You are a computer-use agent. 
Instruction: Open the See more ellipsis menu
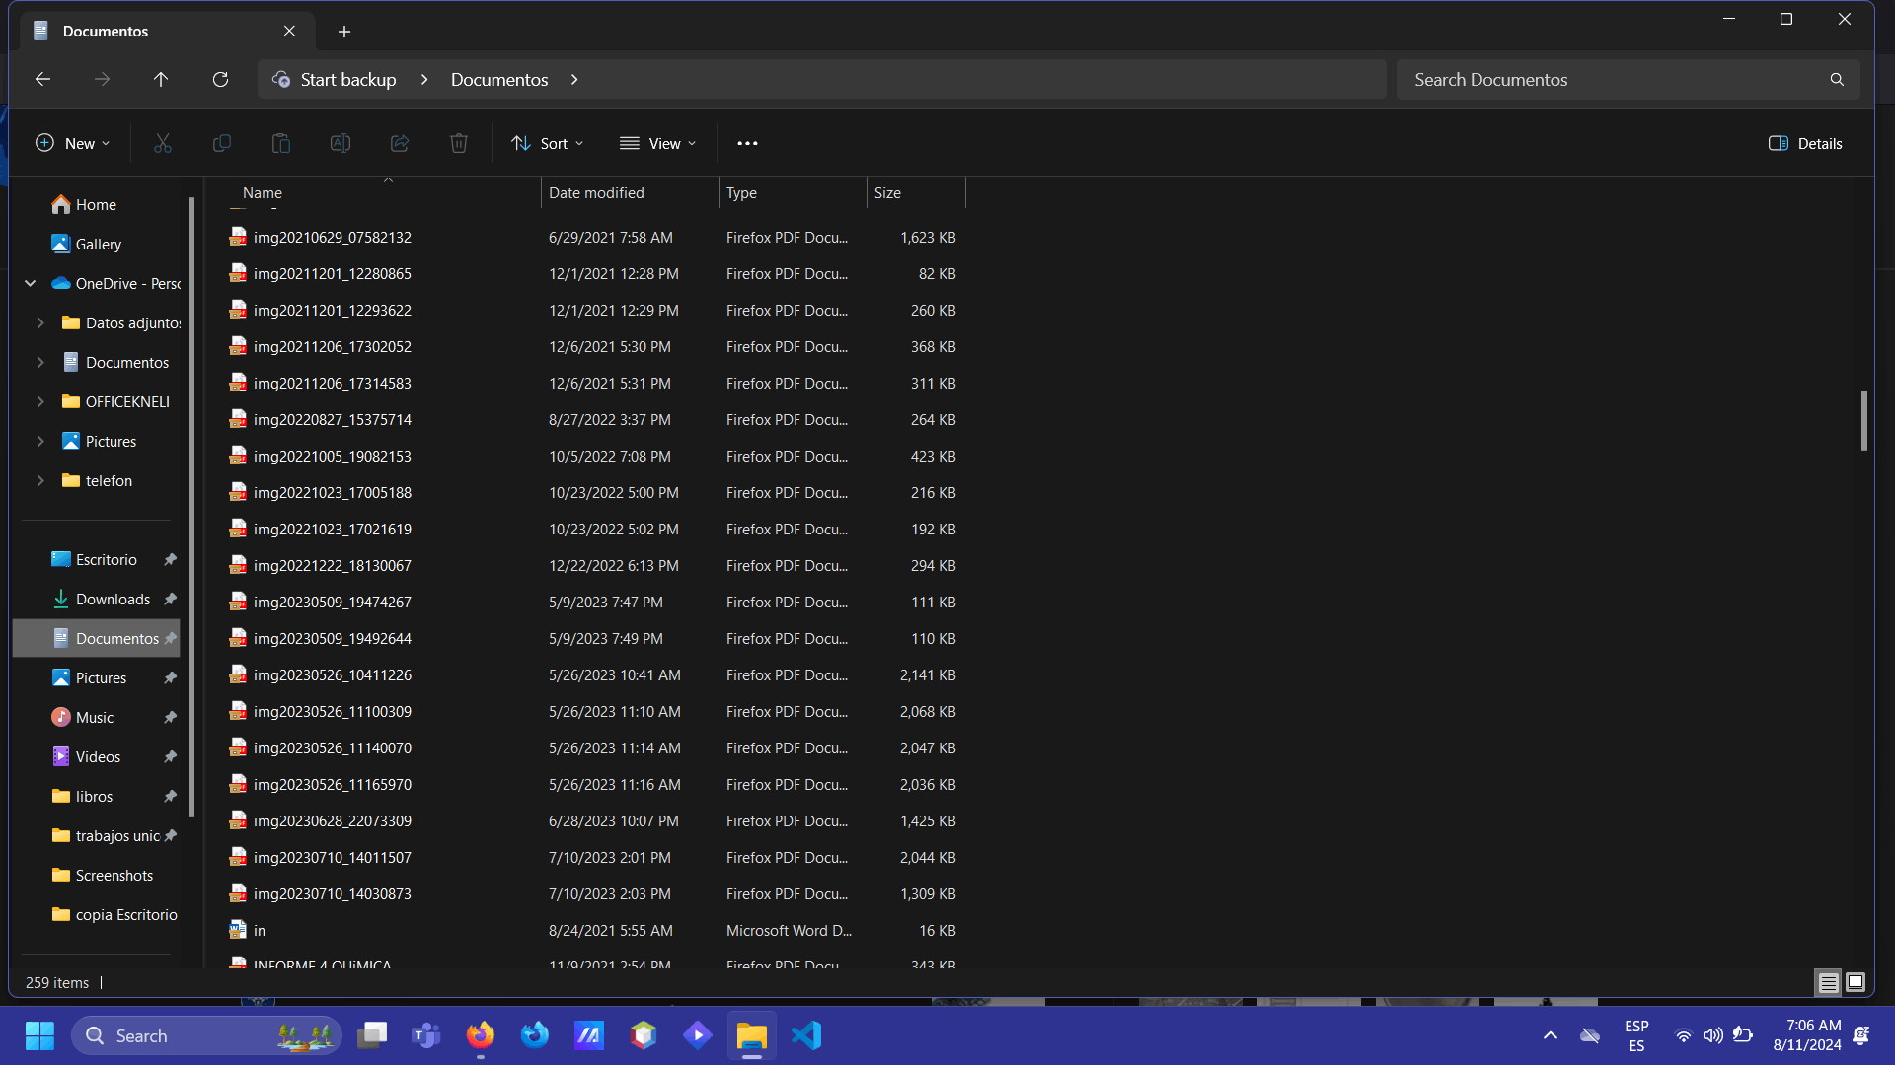pos(747,144)
